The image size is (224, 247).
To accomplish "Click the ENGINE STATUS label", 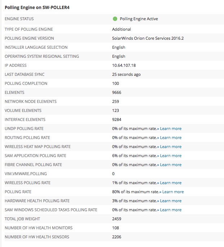I will (x=19, y=19).
